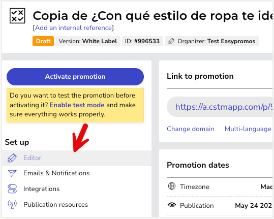Click the Organizer tag icon
The height and width of the screenshot is (219, 274).
171,41
